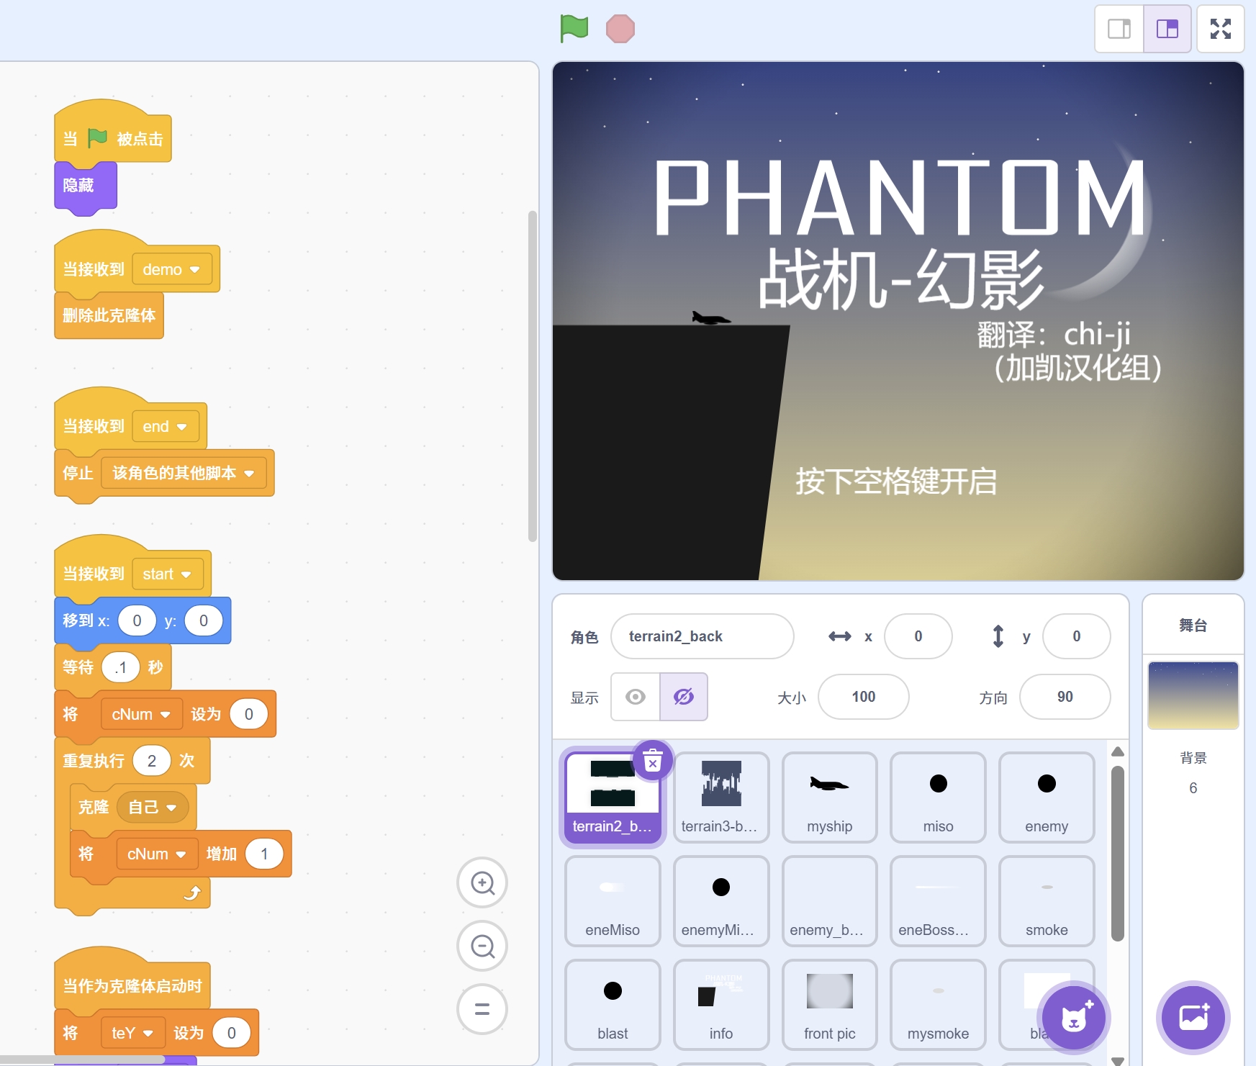Open the choose a backdrop button

[x=1193, y=1018]
